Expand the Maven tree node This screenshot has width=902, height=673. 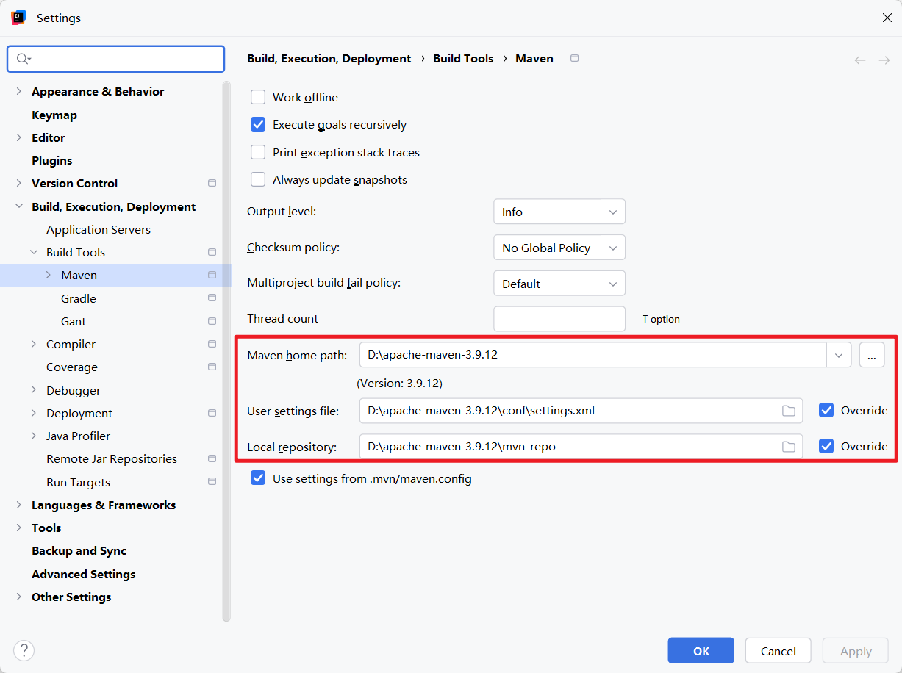[49, 275]
